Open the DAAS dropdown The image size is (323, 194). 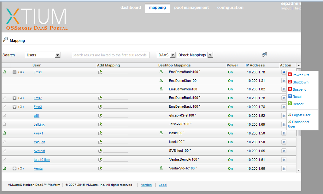coord(172,55)
